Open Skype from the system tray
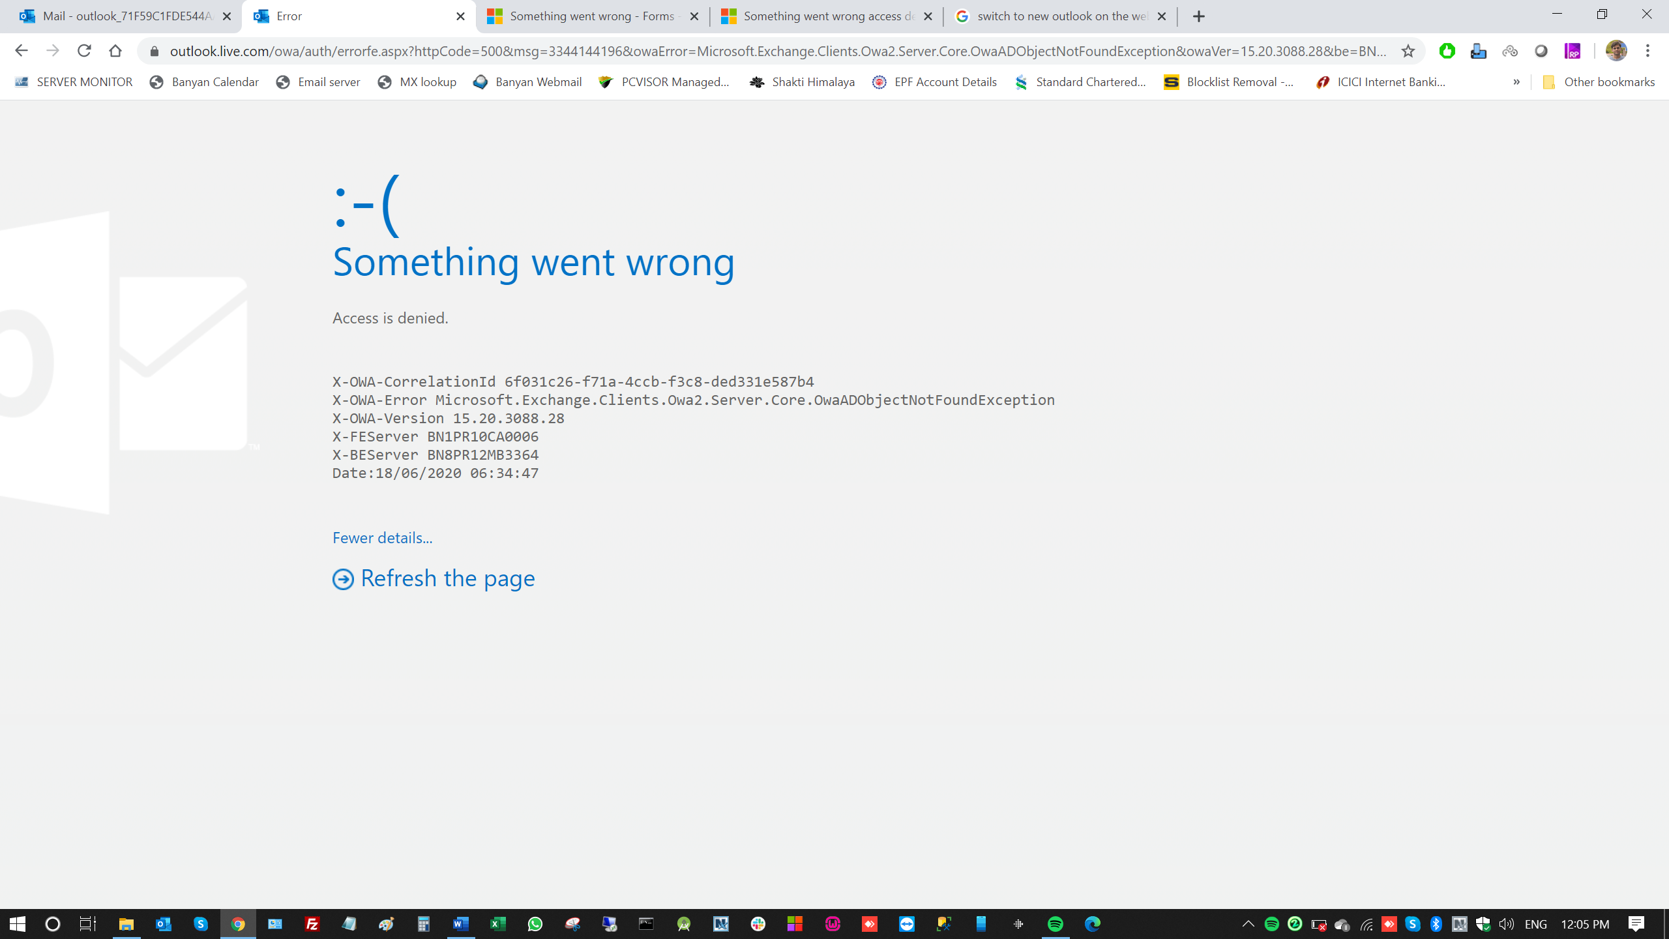Image resolution: width=1669 pixels, height=939 pixels. tap(1412, 923)
